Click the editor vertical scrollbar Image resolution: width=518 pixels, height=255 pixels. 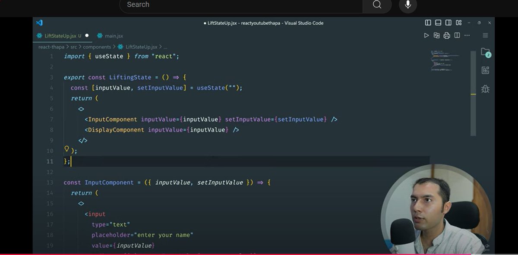(474, 94)
